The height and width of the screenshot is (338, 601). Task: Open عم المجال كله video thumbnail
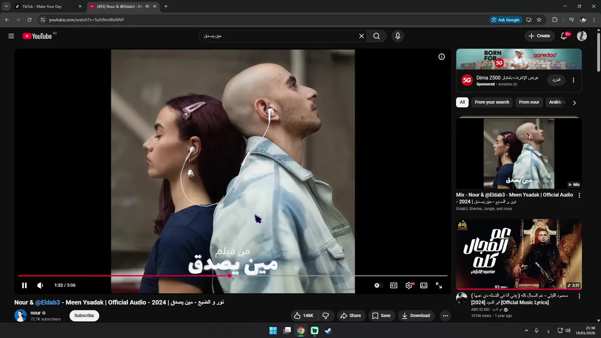[x=519, y=254]
